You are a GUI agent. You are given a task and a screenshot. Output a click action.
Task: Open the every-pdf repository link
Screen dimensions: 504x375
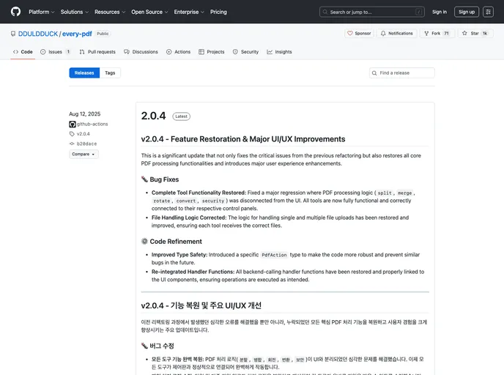(78, 34)
